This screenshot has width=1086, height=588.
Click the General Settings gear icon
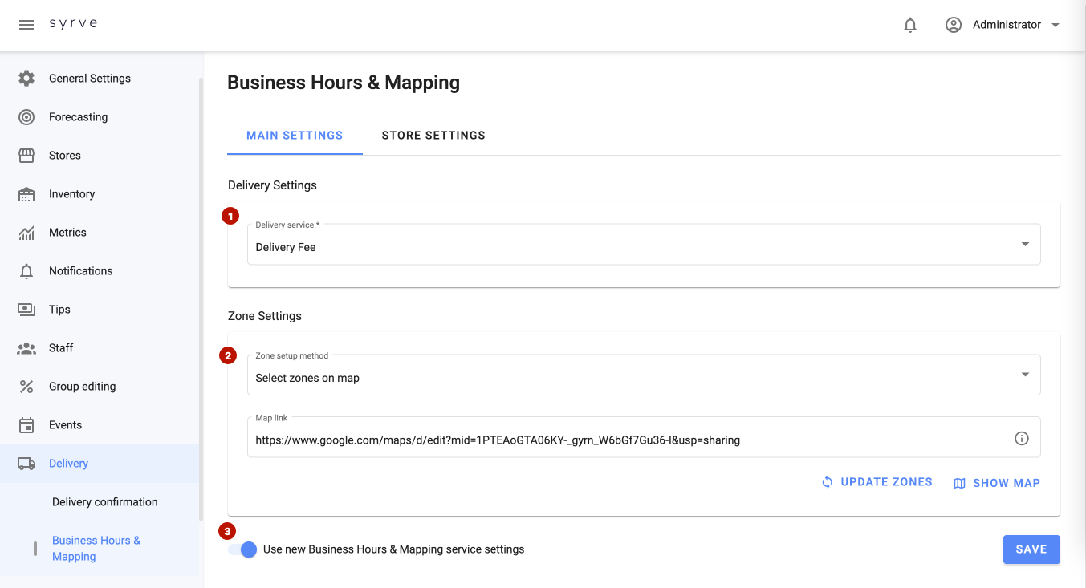coord(26,79)
